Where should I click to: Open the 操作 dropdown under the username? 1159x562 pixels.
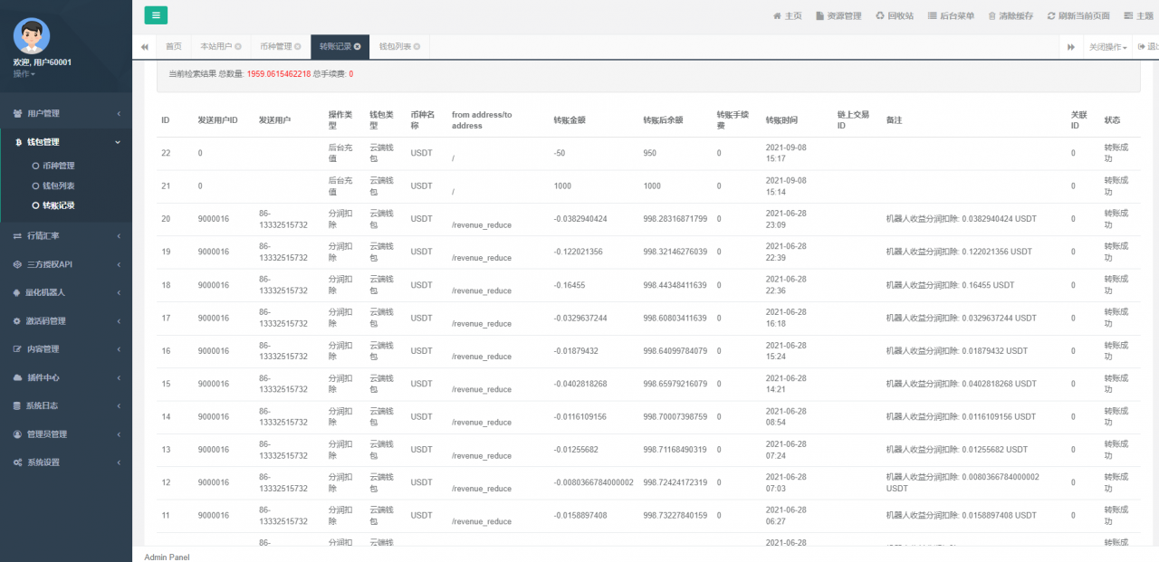pos(24,74)
